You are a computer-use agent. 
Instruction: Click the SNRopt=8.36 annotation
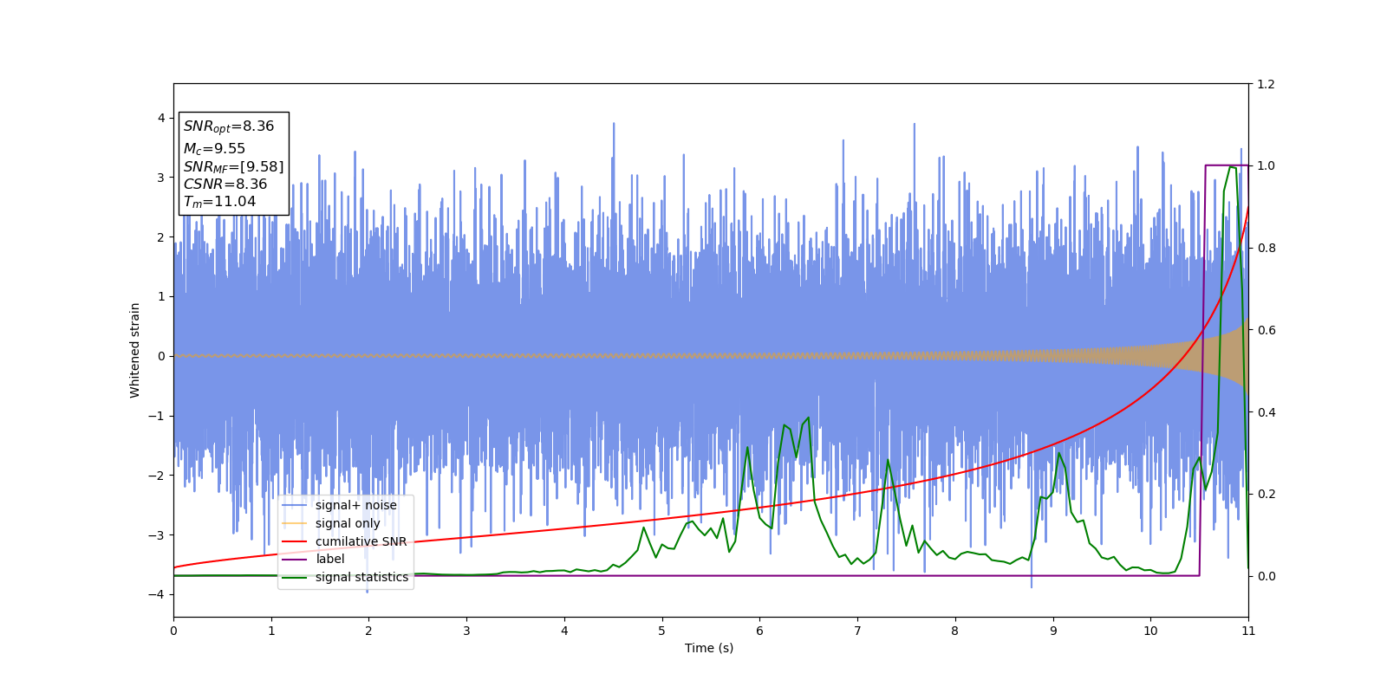(x=229, y=126)
